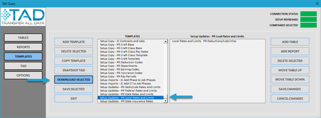Click SAVE SELECTED button
This screenshot has width=321, height=118.
(74, 89)
